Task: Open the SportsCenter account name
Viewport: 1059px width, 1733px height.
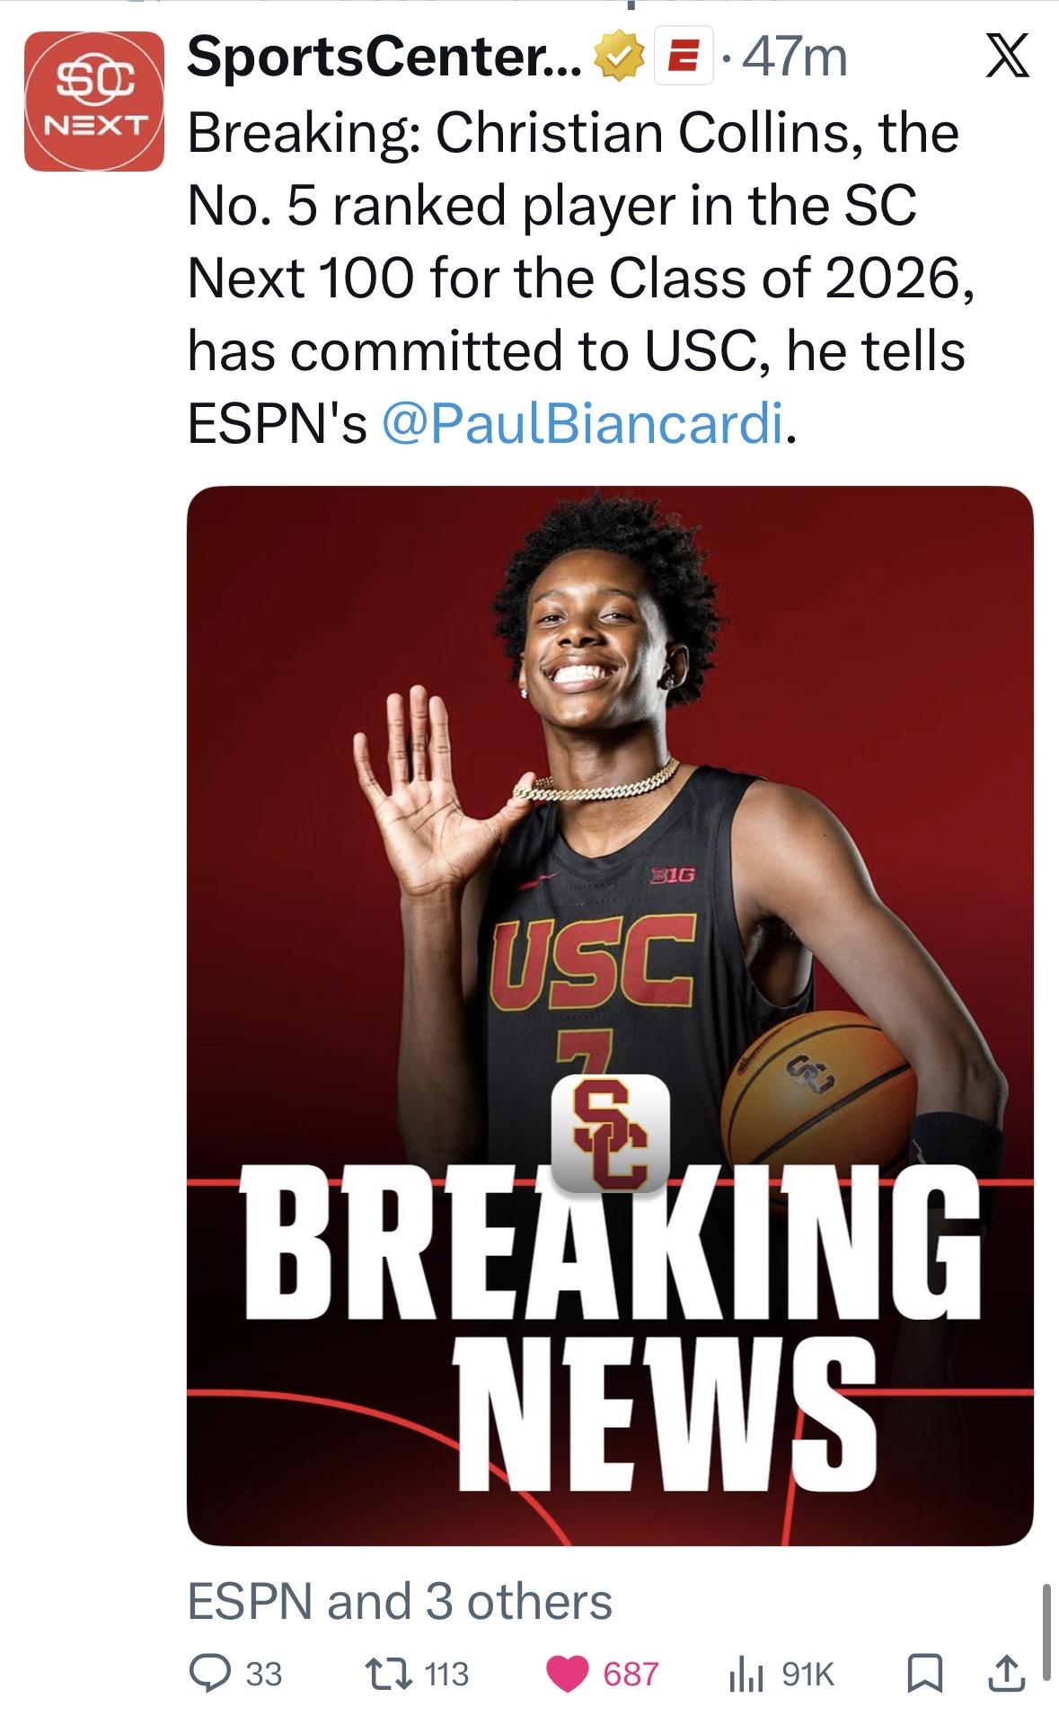Action: (384, 59)
